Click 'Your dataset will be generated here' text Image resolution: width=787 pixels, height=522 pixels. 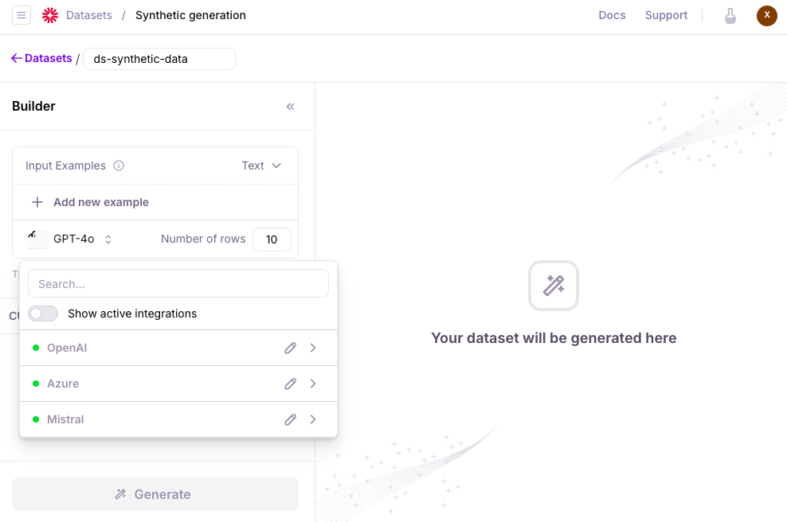(554, 338)
